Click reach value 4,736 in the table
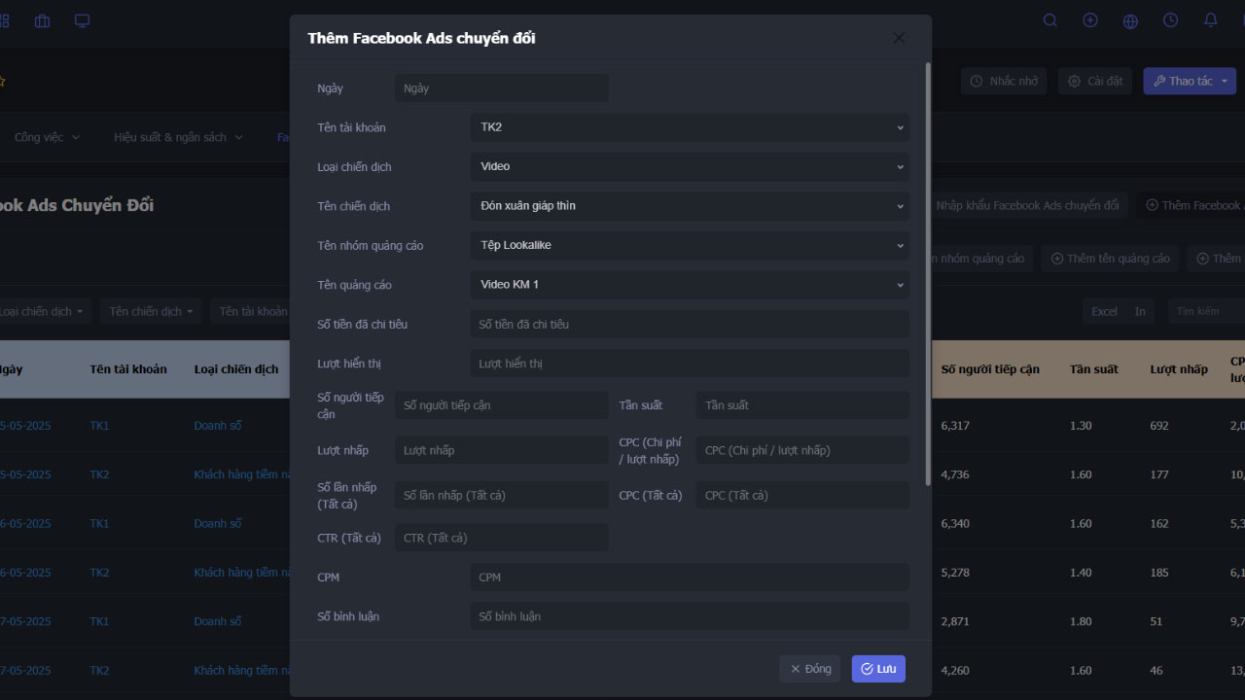This screenshot has height=700, width=1245. (x=955, y=474)
